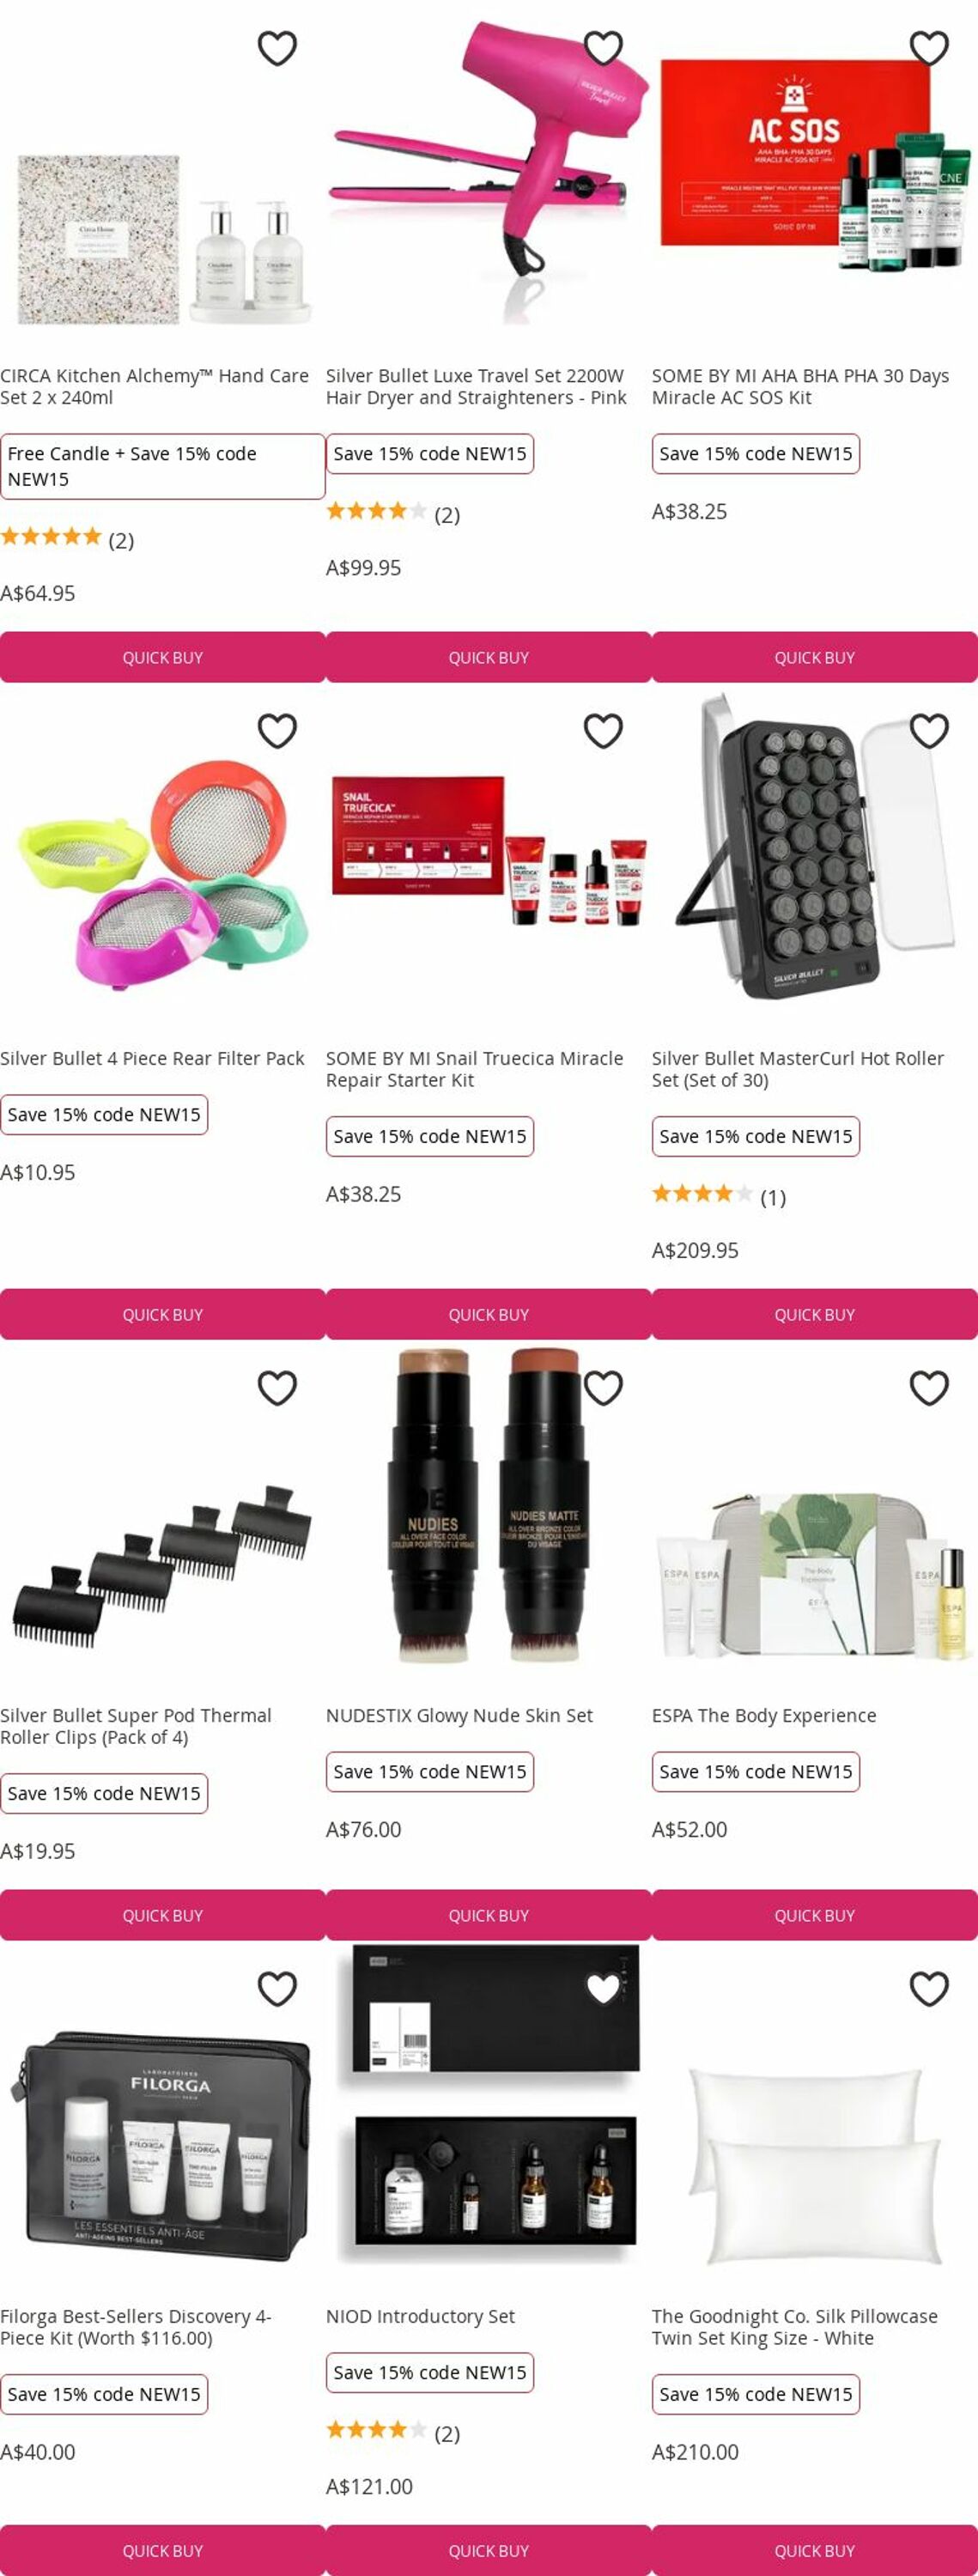Screen dimensions: 978x2576
Task: Quick buy the Silver Bullet Roller Clips
Action: 163,1915
